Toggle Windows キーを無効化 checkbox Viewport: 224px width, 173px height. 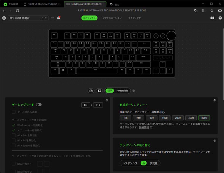click(14, 125)
